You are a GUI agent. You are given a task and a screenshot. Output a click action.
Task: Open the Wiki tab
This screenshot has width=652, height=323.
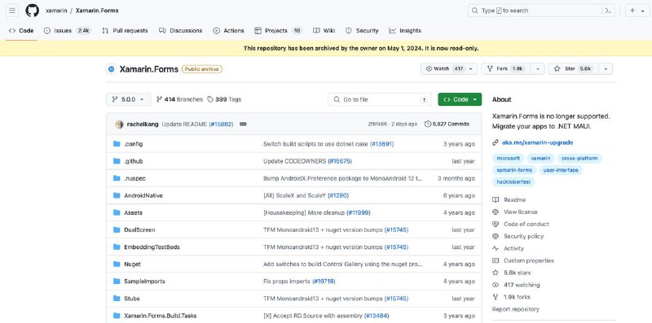(324, 31)
